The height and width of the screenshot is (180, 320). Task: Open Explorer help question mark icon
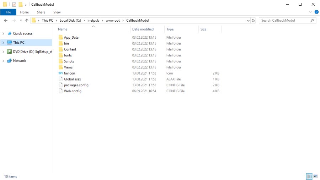(x=316, y=12)
